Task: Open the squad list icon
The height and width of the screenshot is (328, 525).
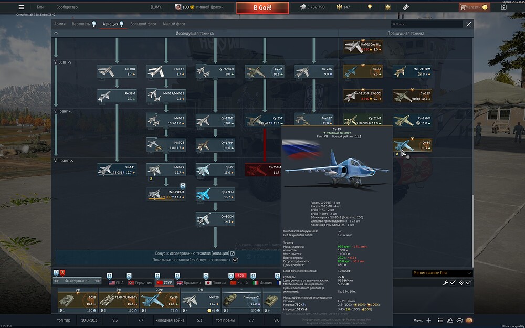Action: tap(440, 320)
